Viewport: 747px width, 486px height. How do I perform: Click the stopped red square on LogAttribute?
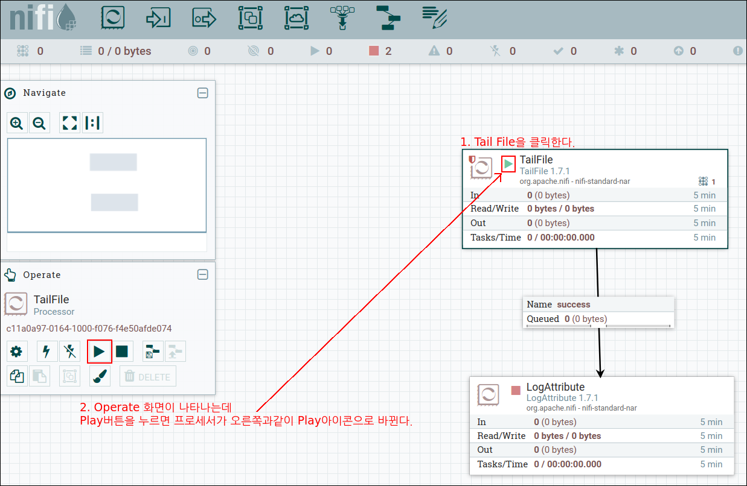point(516,391)
